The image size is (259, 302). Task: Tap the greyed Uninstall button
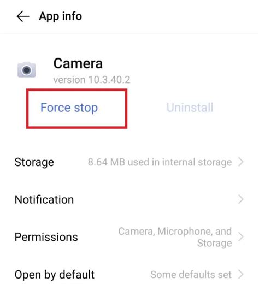pos(190,108)
